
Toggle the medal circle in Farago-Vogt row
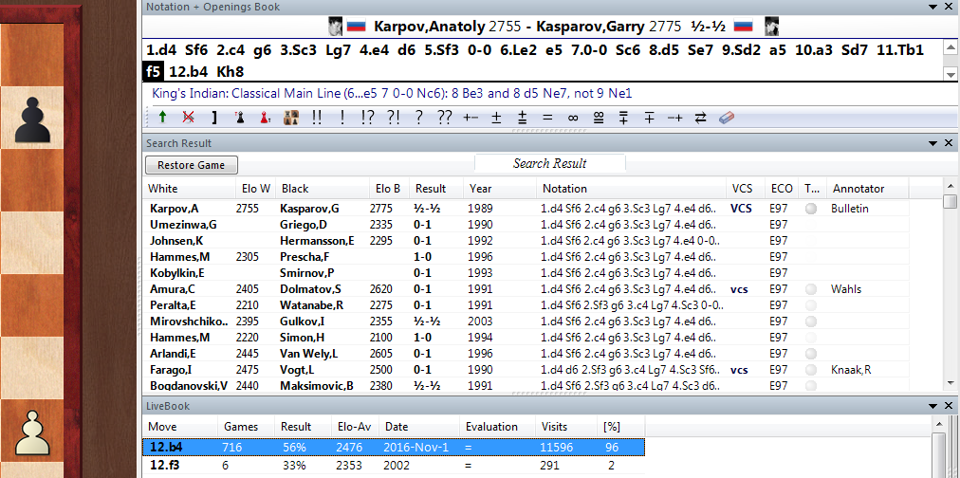coord(810,370)
